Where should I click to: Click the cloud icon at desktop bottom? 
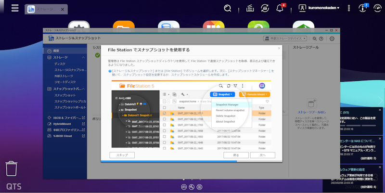coord(184,187)
